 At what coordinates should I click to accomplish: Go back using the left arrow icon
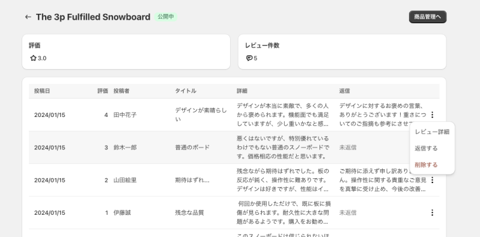coord(28,17)
